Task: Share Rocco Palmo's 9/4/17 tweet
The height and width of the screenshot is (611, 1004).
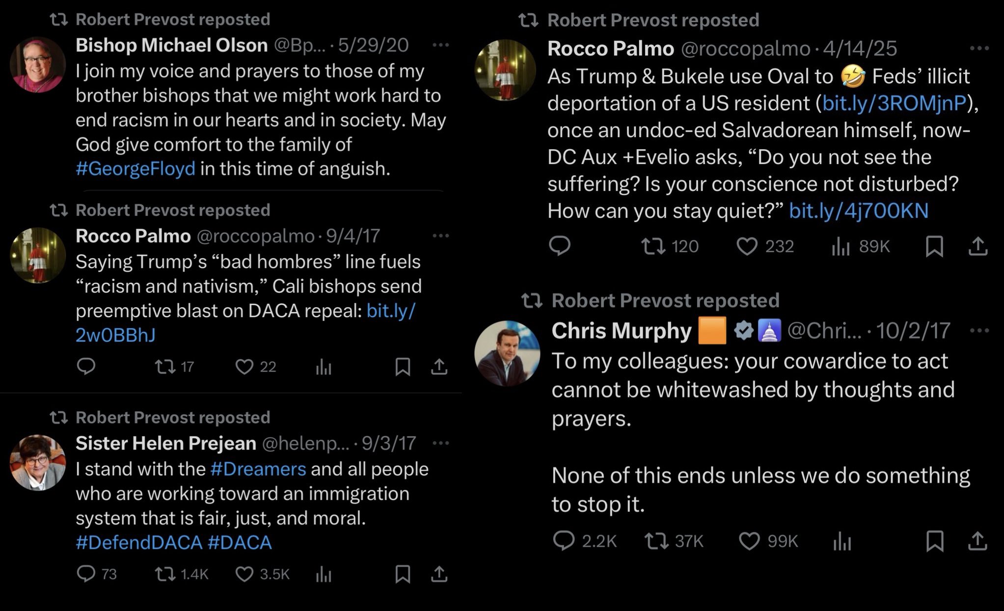Action: click(x=439, y=367)
